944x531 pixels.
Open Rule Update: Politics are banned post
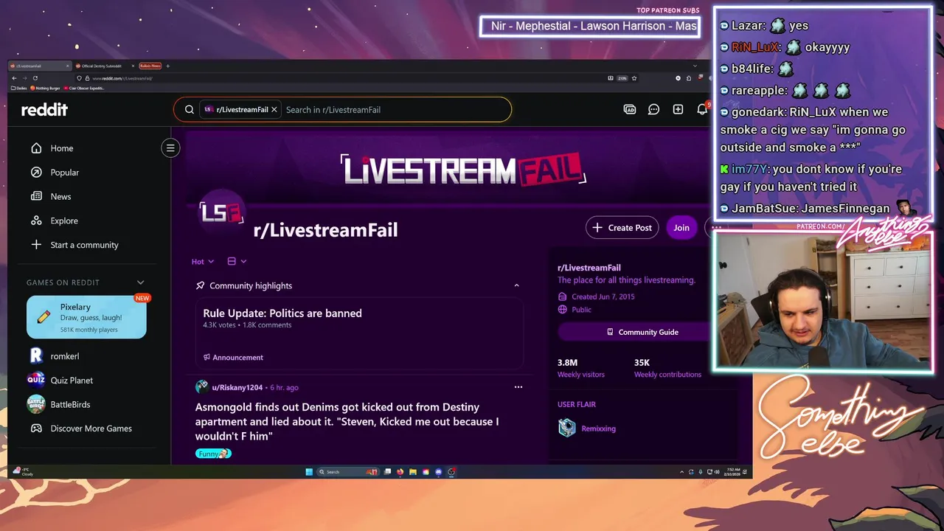pos(282,313)
